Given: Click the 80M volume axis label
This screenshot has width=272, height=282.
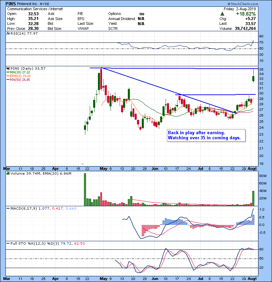Looking at the screenshot, I should (x=262, y=176).
